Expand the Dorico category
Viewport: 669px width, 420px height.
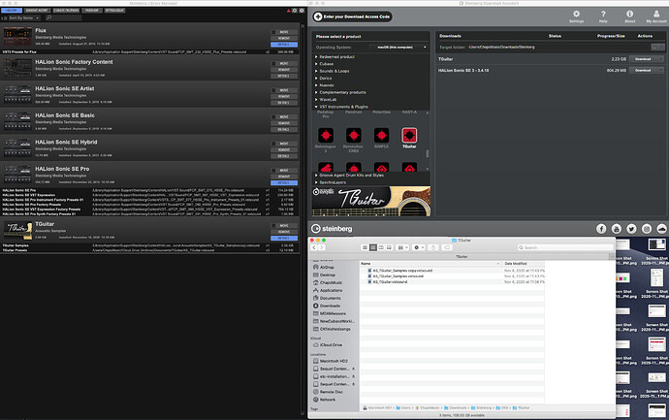point(326,79)
